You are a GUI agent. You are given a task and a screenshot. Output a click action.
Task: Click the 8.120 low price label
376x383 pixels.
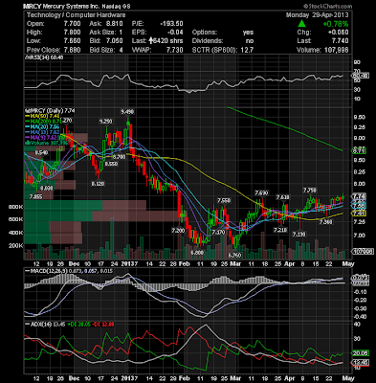[98, 184]
